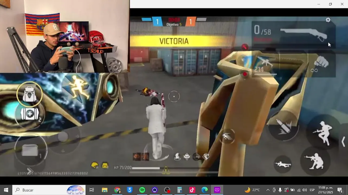Open File Explorer from the taskbar
Image resolution: width=348 pixels, height=195 pixels.
105,190
